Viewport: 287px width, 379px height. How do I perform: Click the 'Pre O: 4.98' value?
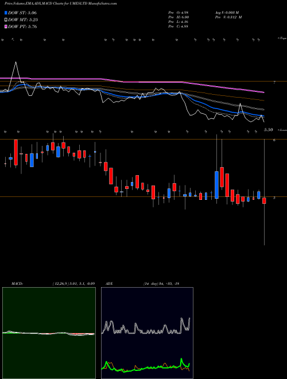coord(179,13)
